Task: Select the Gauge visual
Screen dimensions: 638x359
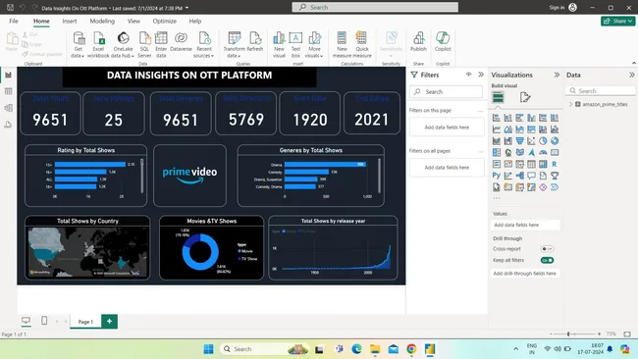Action: click(543, 152)
